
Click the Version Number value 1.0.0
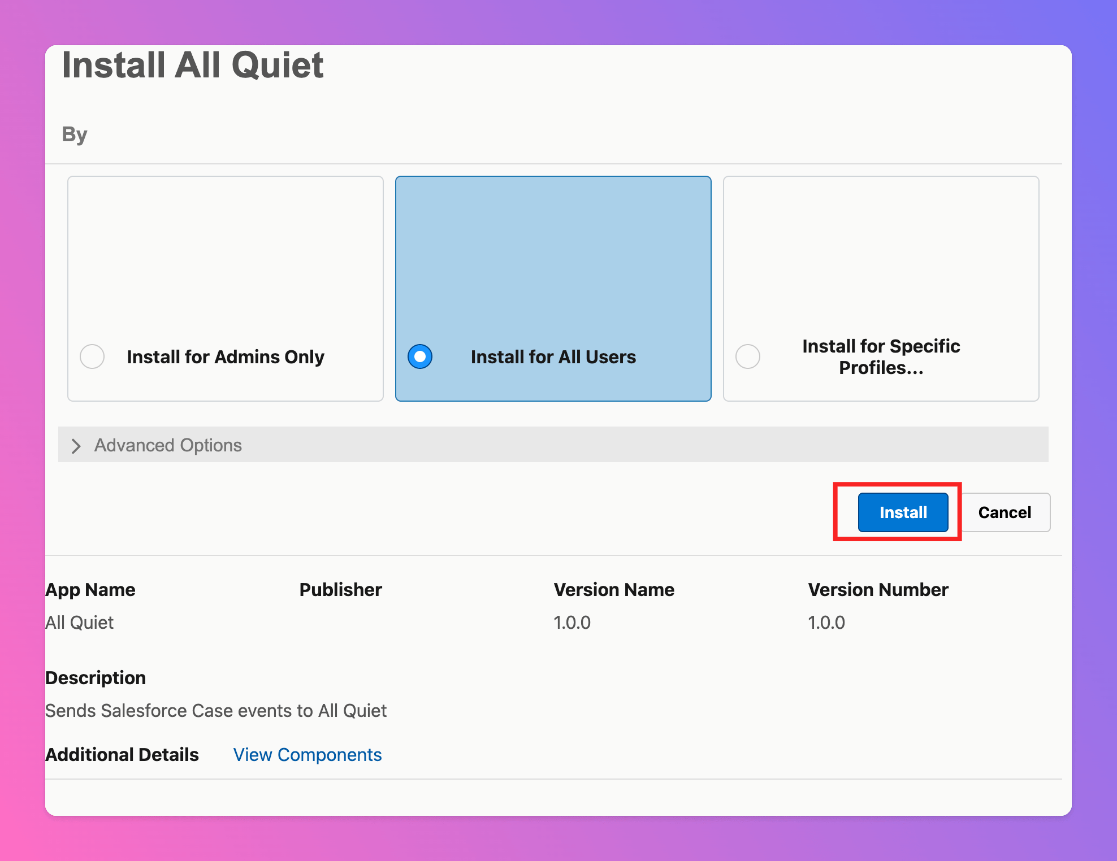click(x=826, y=623)
